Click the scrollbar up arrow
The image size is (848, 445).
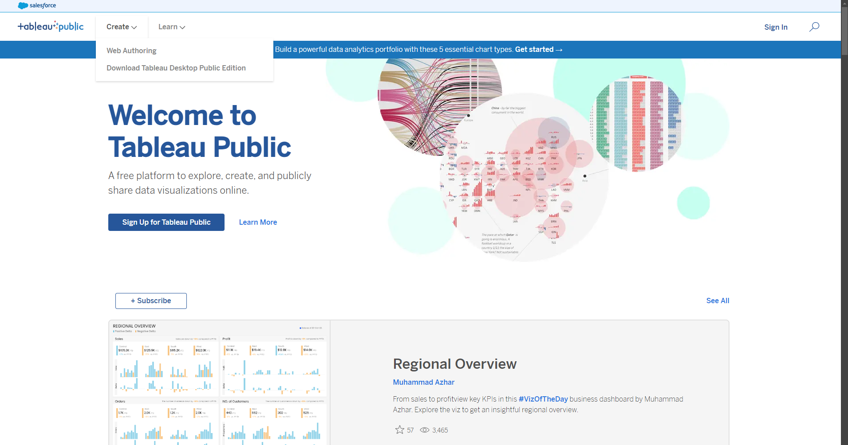coord(844,3)
